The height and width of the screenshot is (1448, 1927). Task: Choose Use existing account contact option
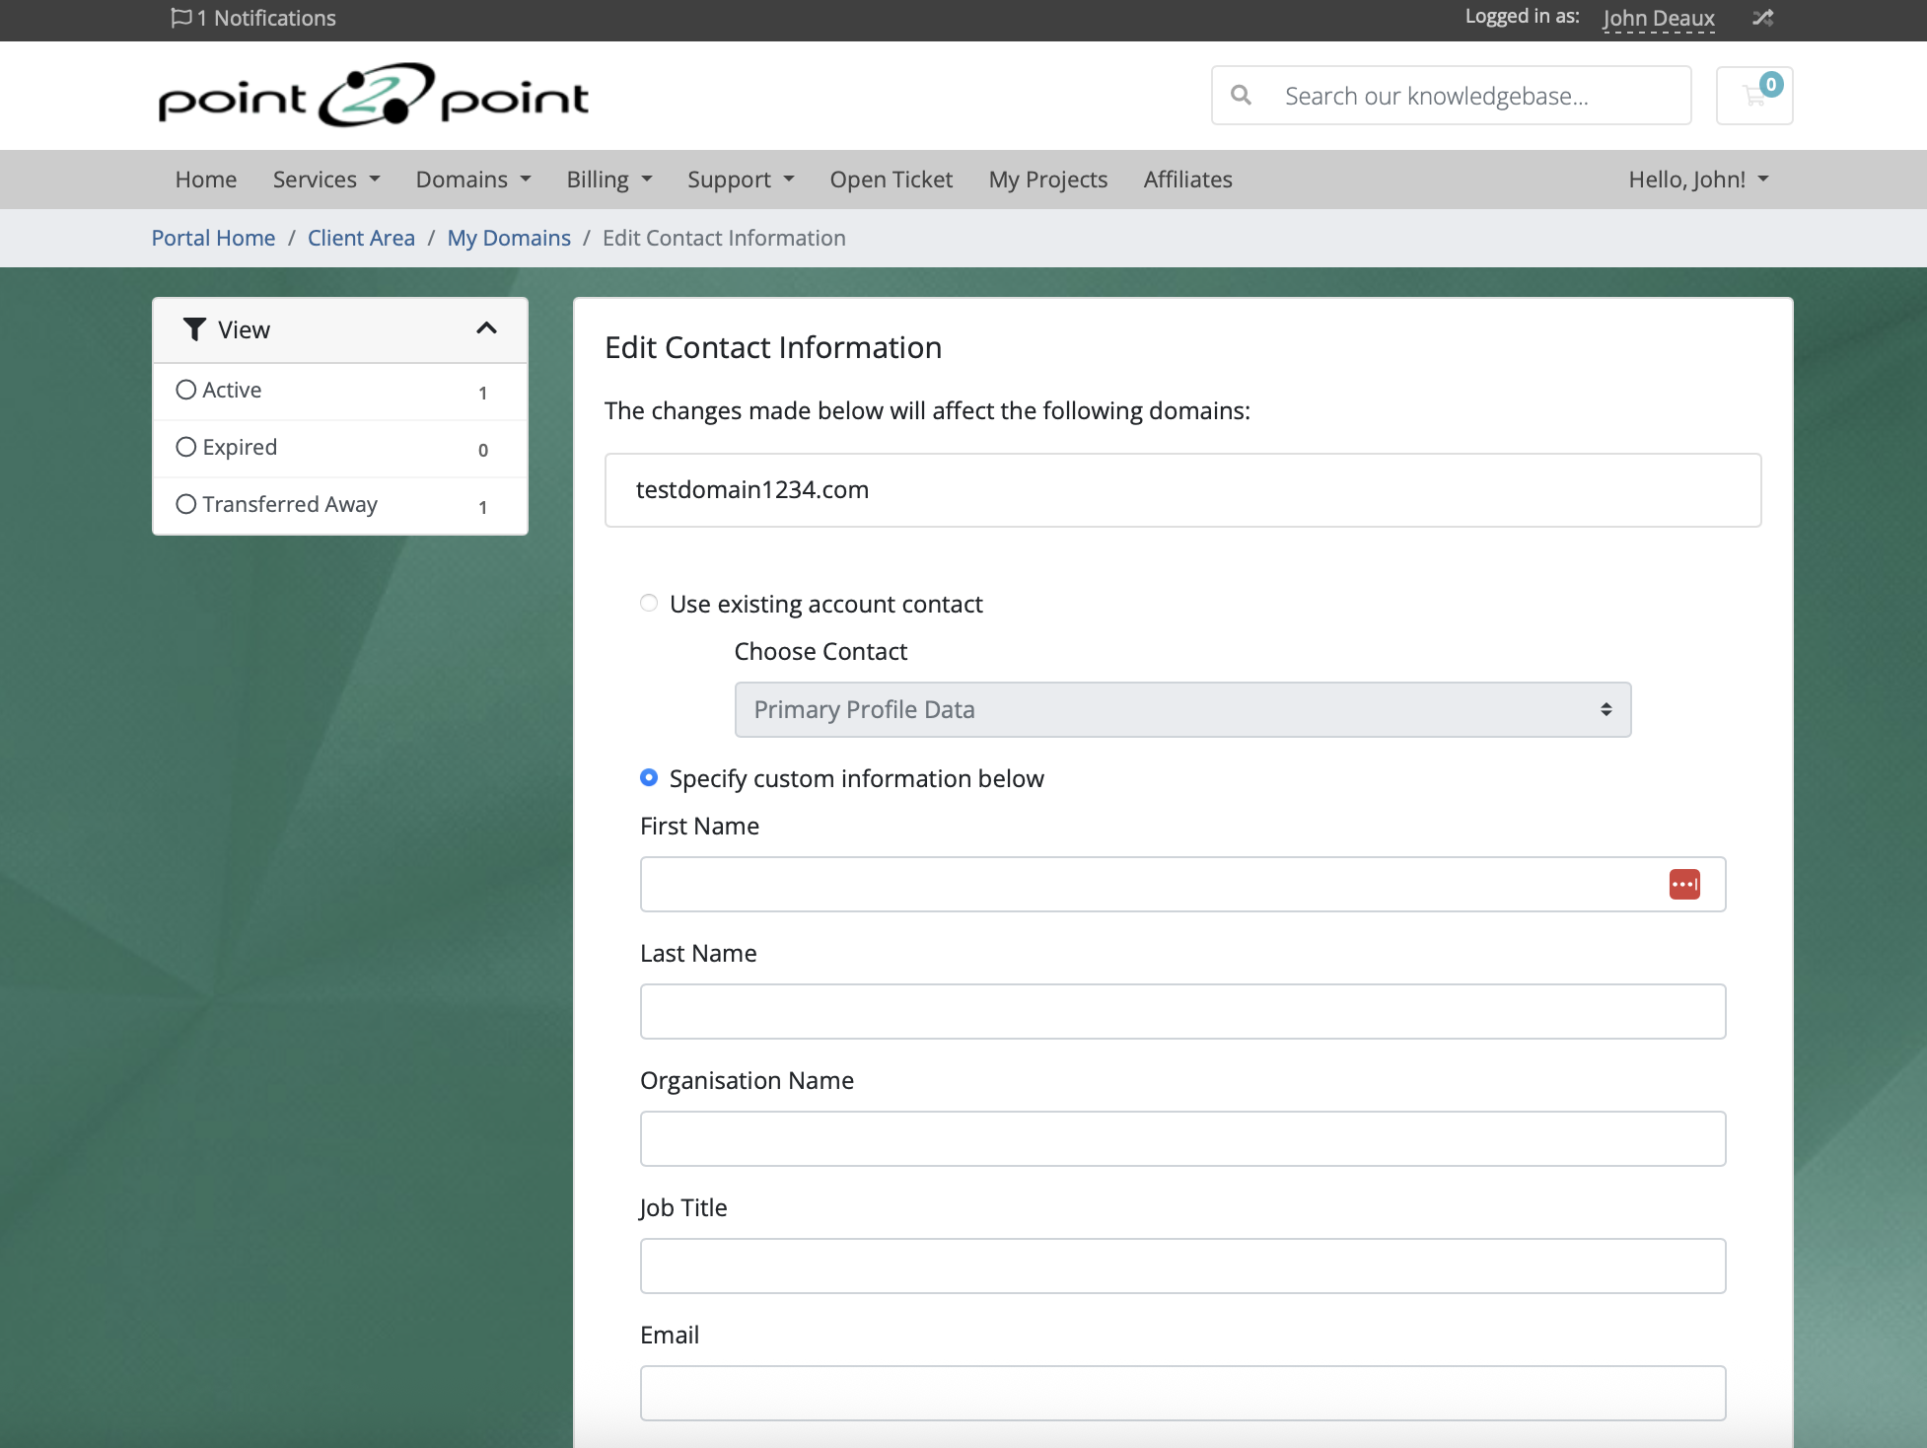649,603
